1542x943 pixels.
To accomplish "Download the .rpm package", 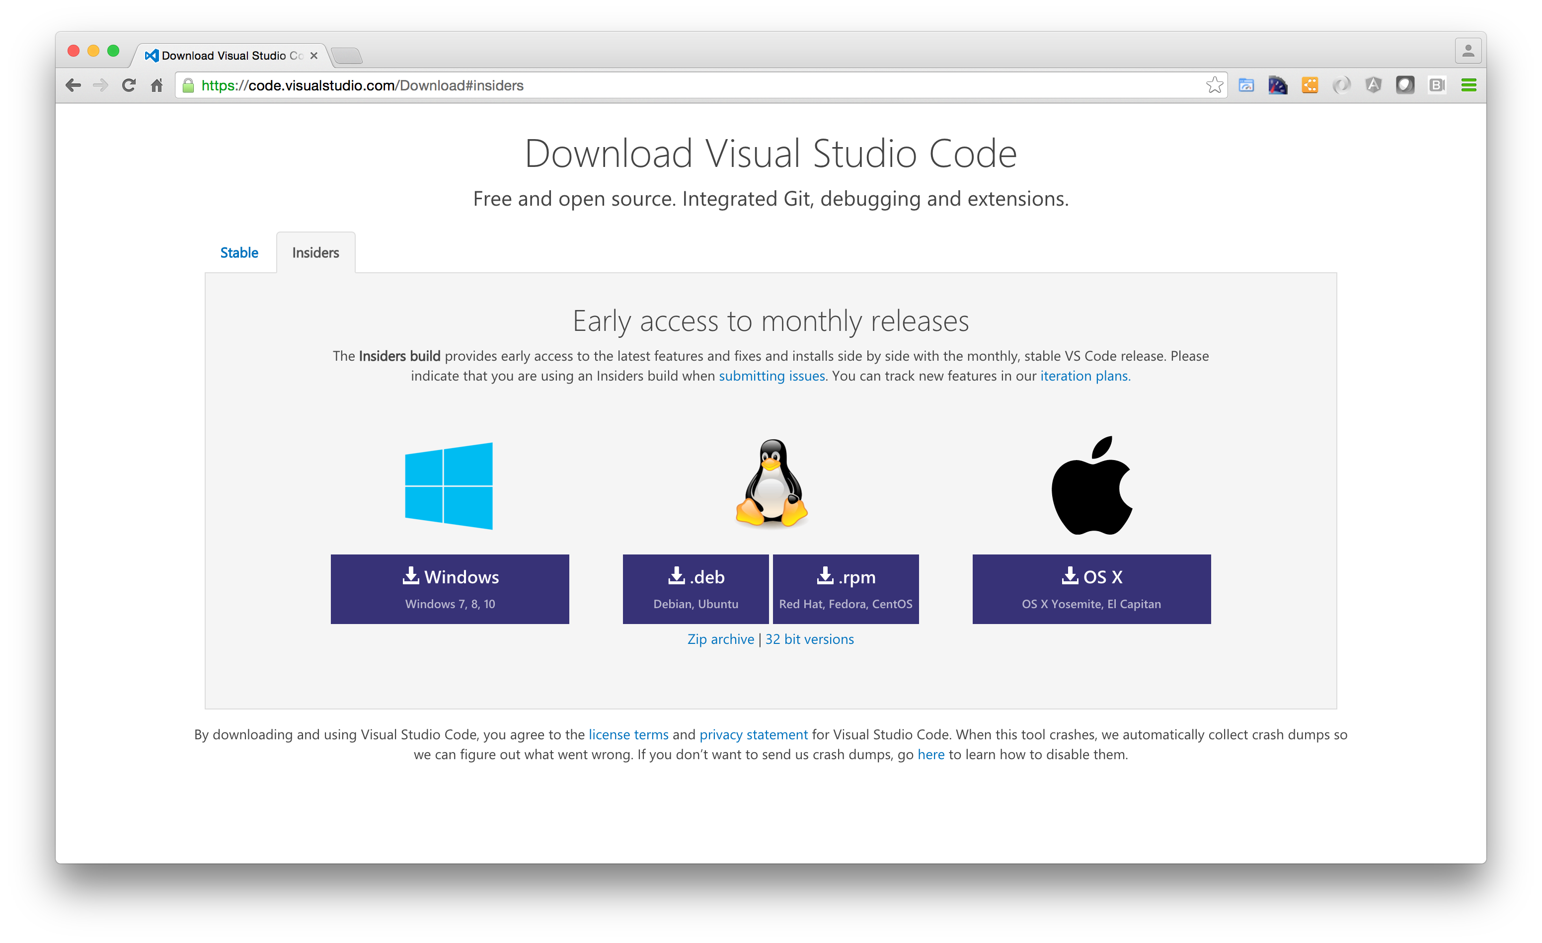I will tap(846, 589).
